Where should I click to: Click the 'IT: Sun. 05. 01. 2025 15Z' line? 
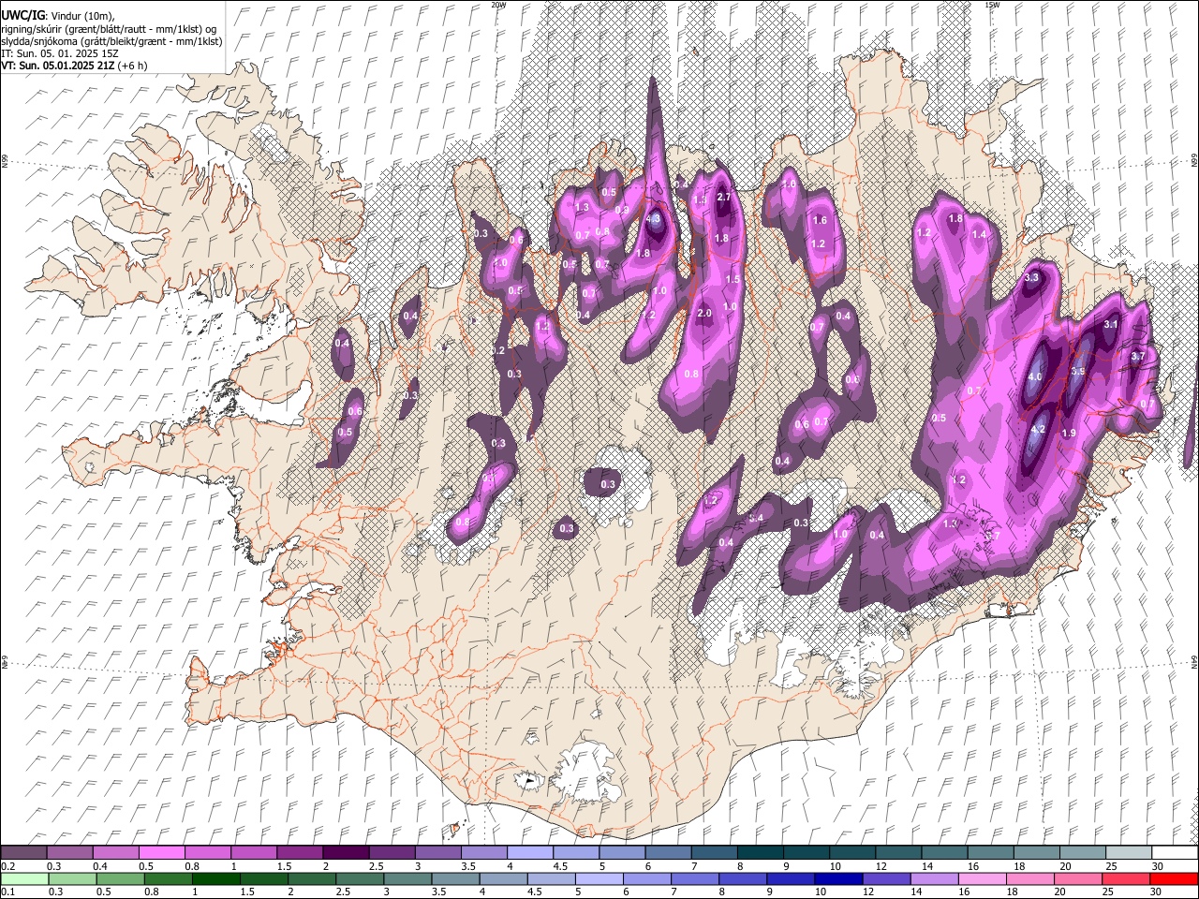[60, 53]
